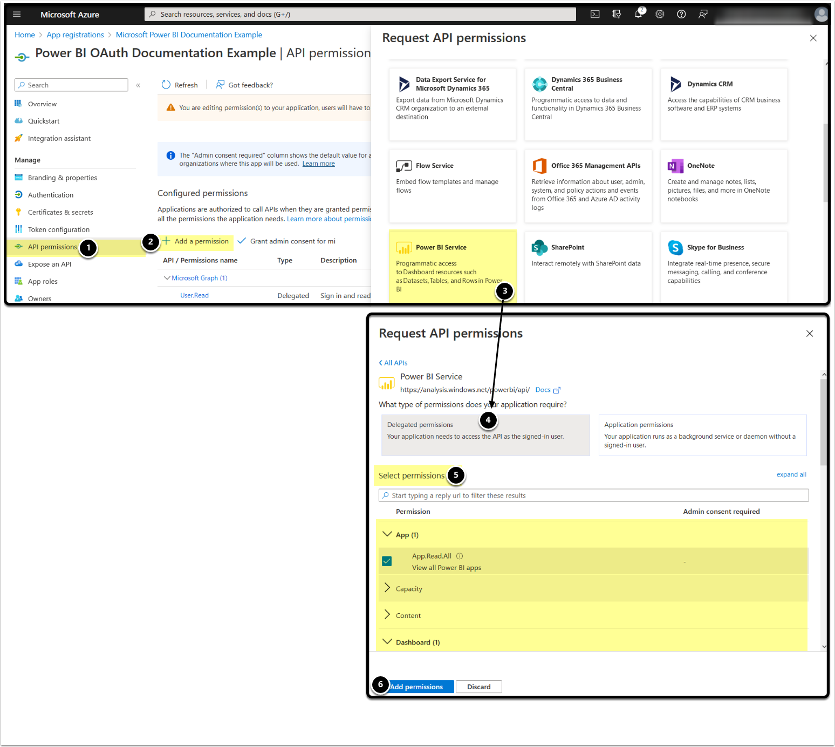The width and height of the screenshot is (835, 747).
Task: Close the upper Request API permissions panel
Action: (813, 38)
